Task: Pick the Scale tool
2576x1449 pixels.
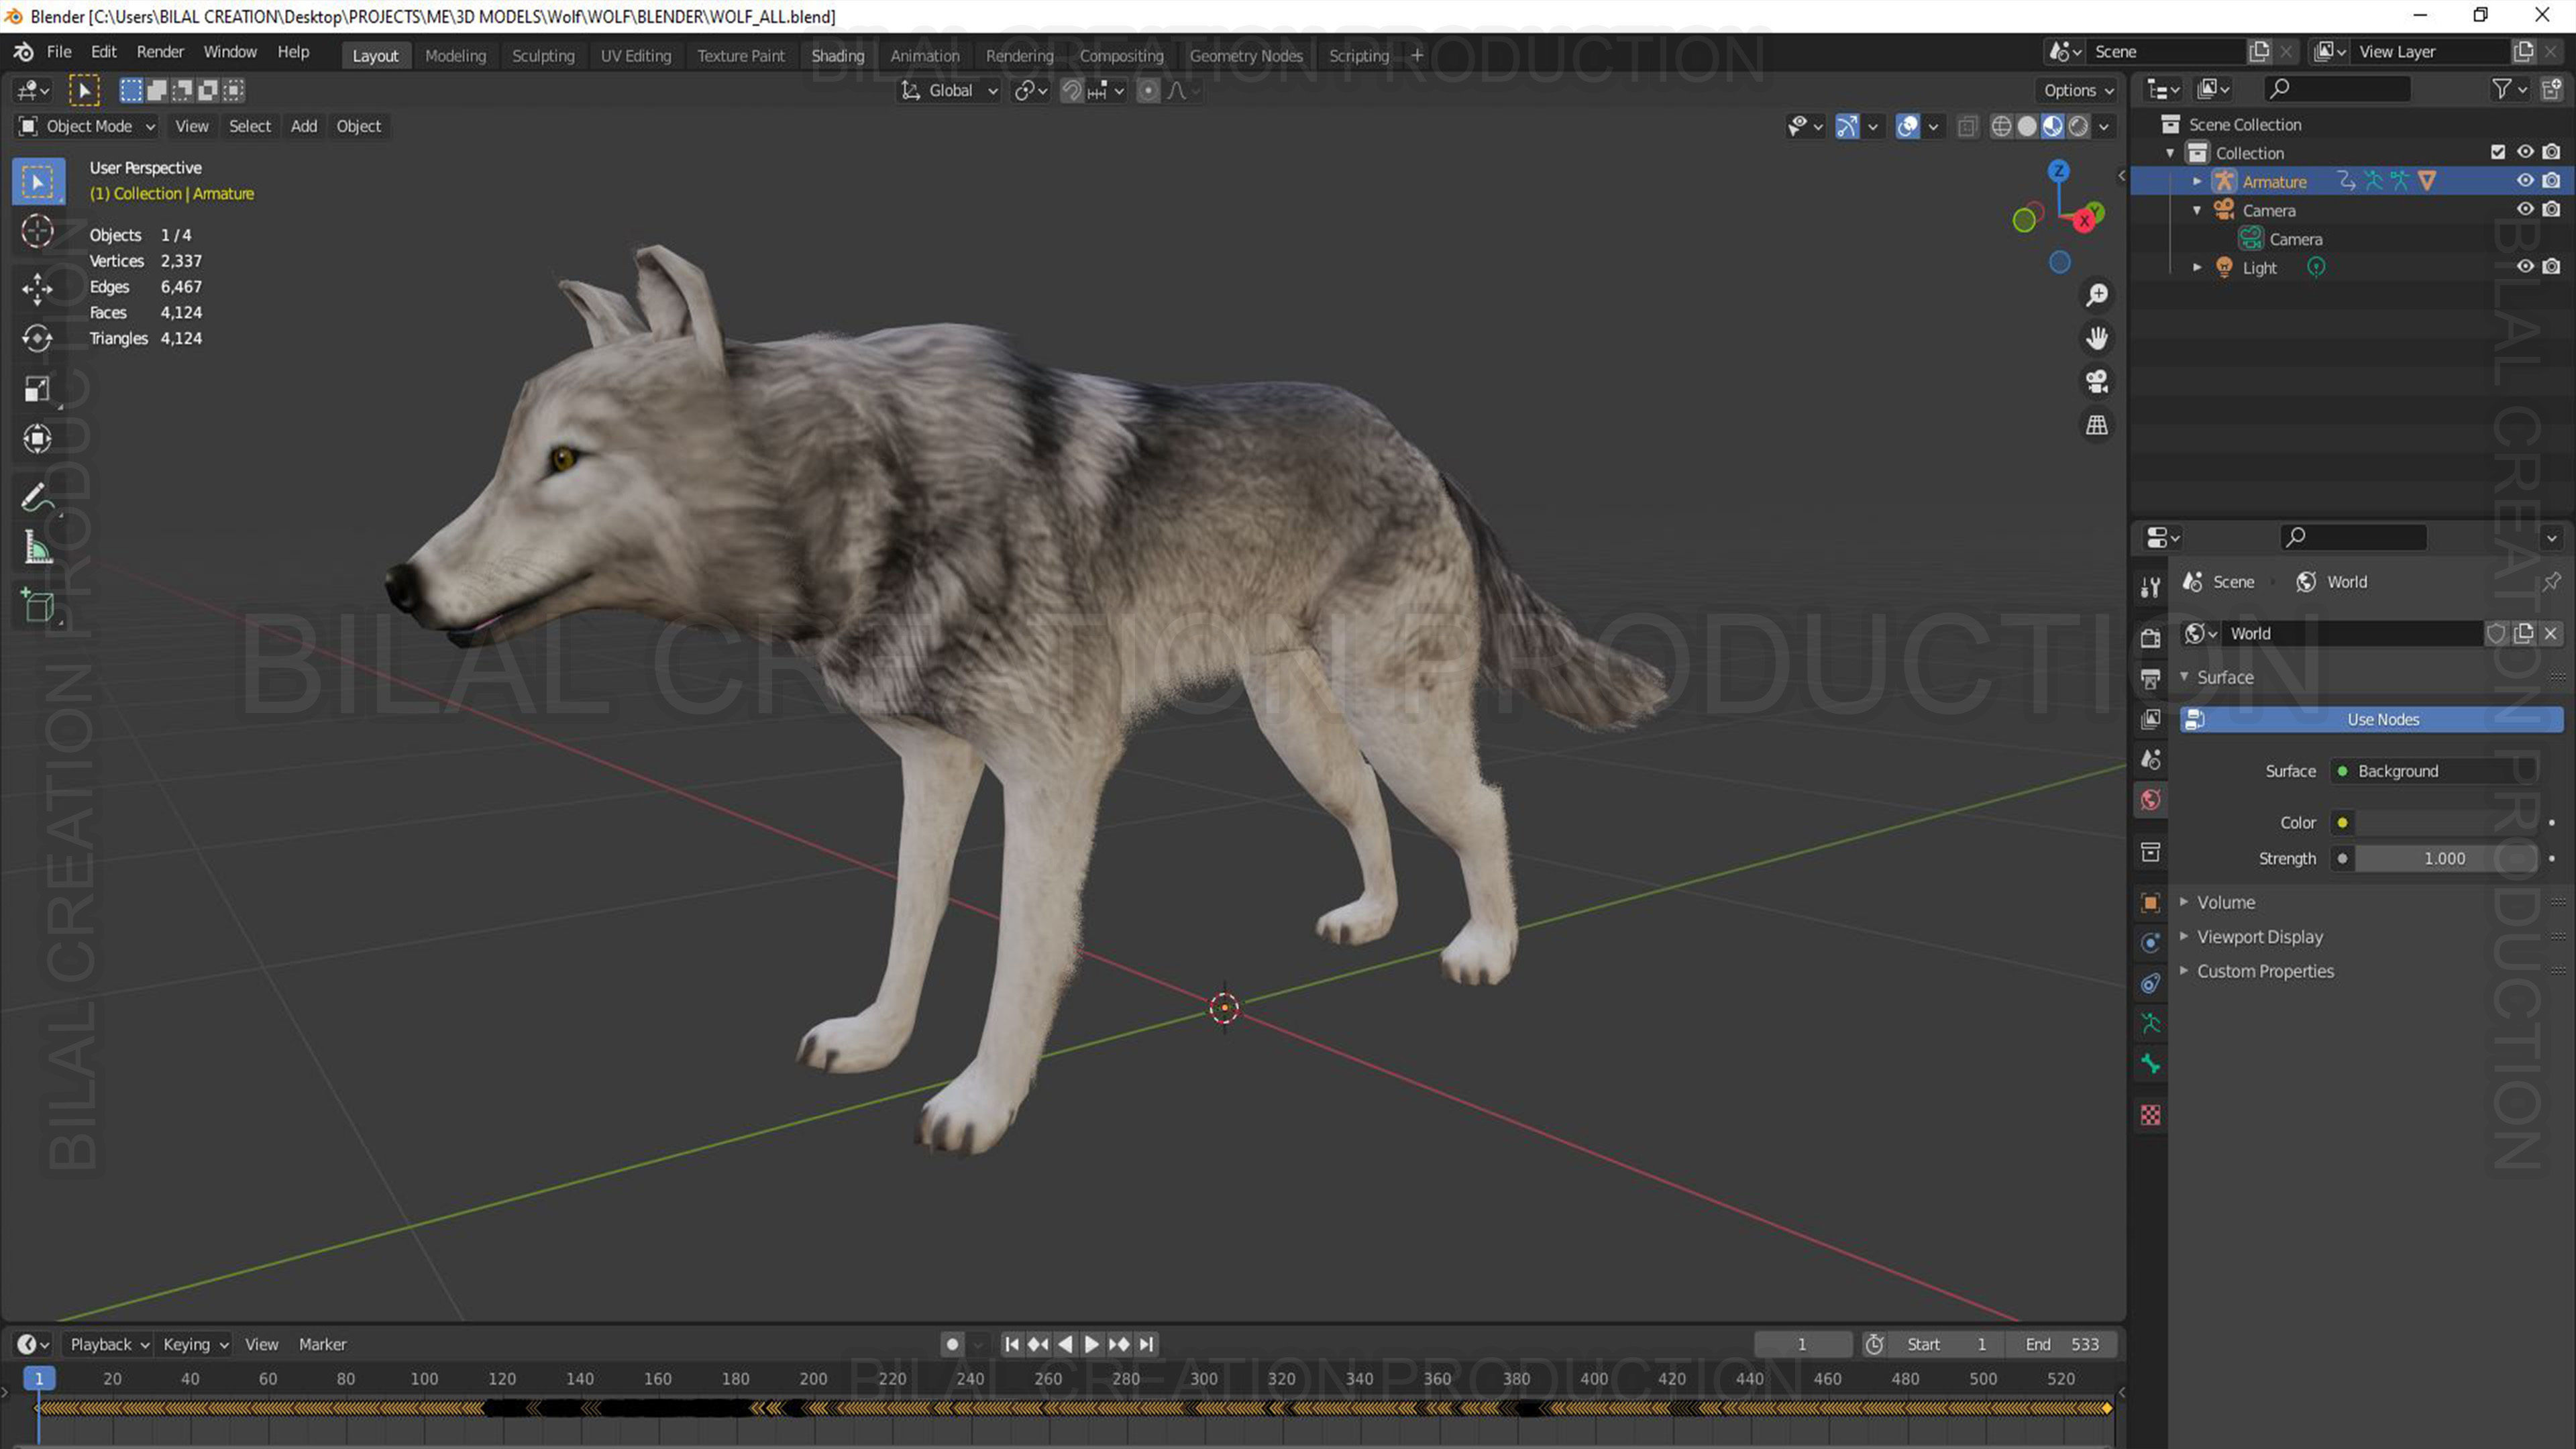Action: [38, 389]
